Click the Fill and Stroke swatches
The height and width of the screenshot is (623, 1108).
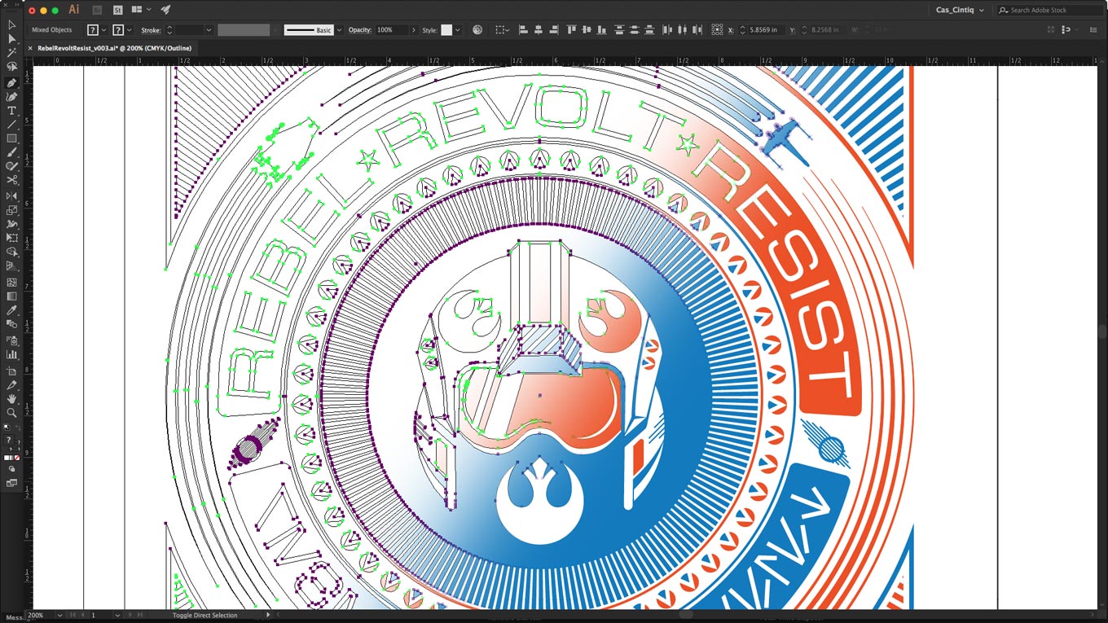pos(11,444)
